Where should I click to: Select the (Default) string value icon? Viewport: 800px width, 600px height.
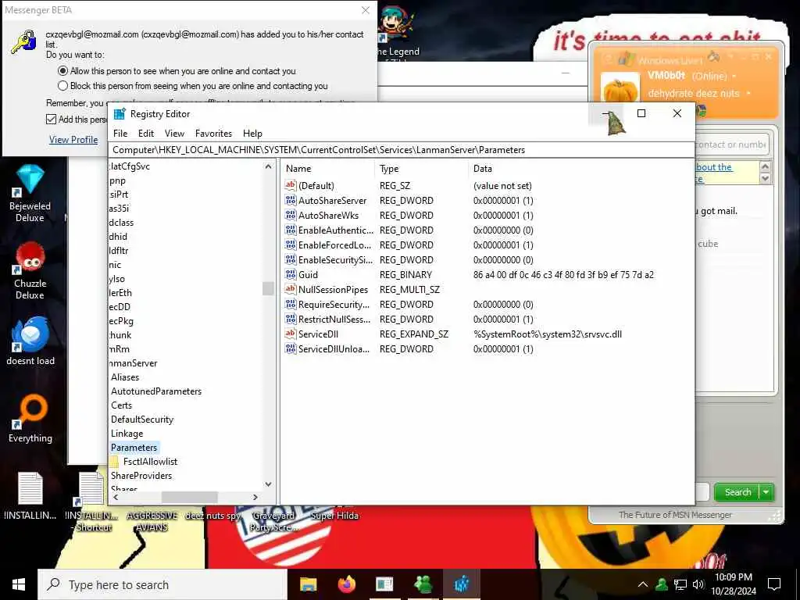[x=291, y=185]
